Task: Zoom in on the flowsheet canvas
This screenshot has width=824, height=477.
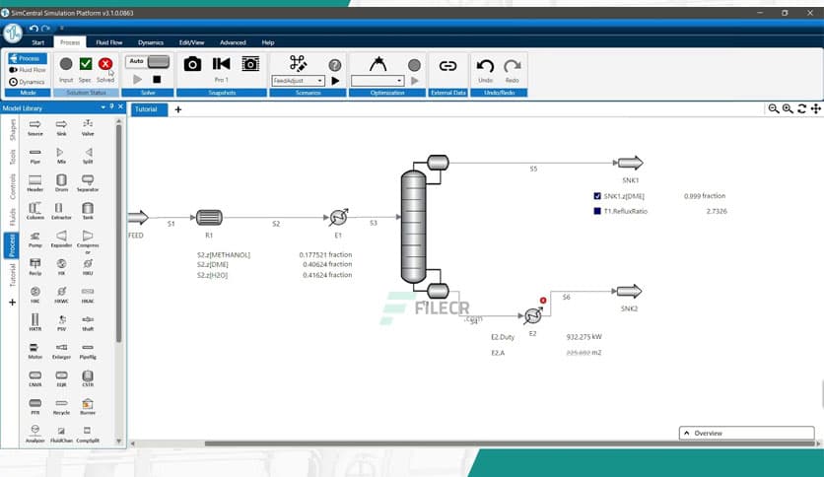Action: click(788, 108)
